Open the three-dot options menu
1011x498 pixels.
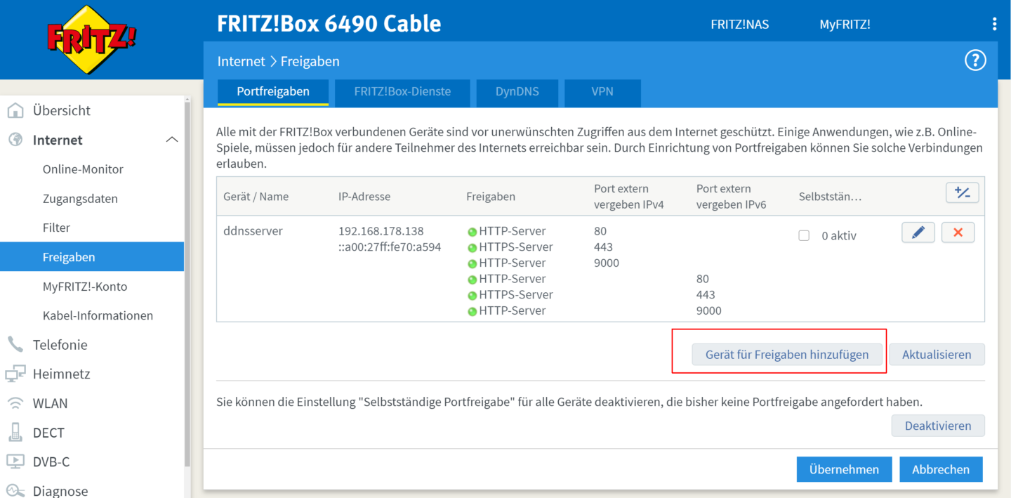point(994,25)
